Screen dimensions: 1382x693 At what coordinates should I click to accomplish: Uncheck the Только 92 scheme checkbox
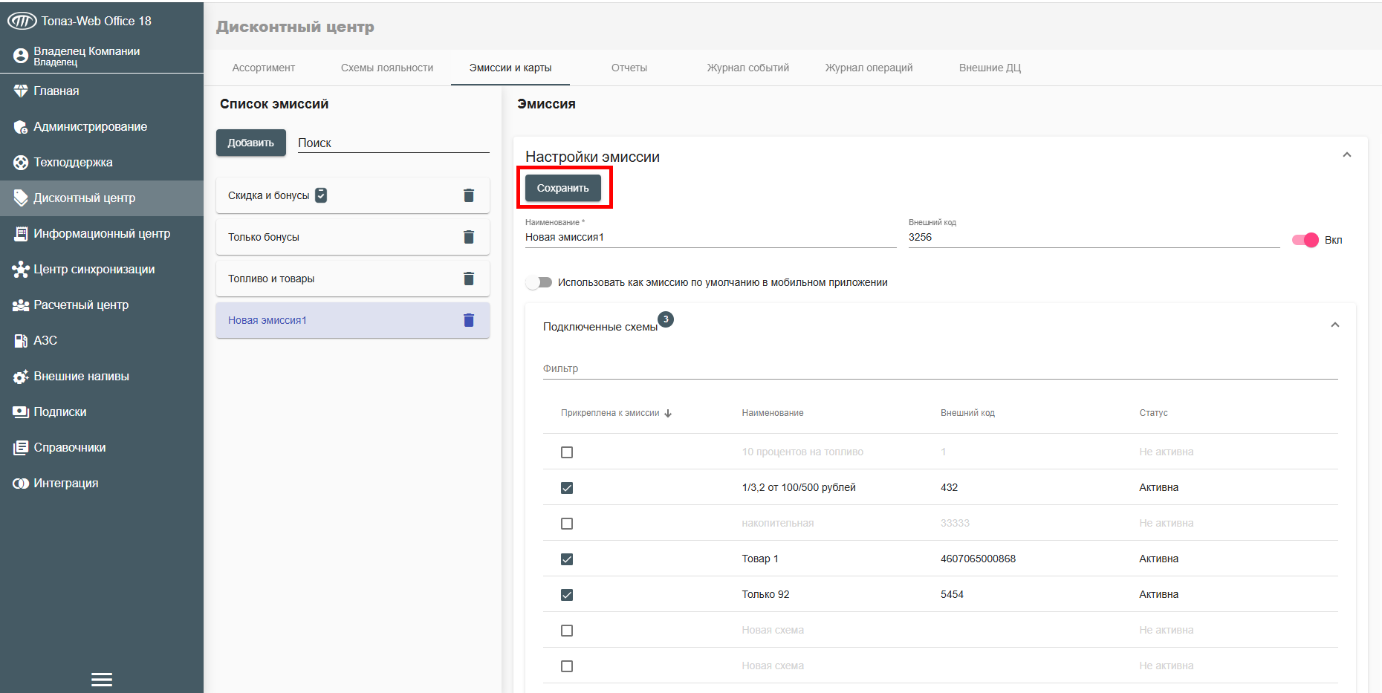(567, 595)
